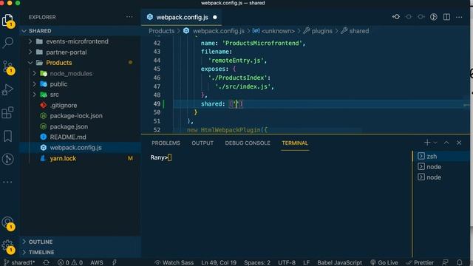Create a new terminal with plus icon

click(x=427, y=143)
